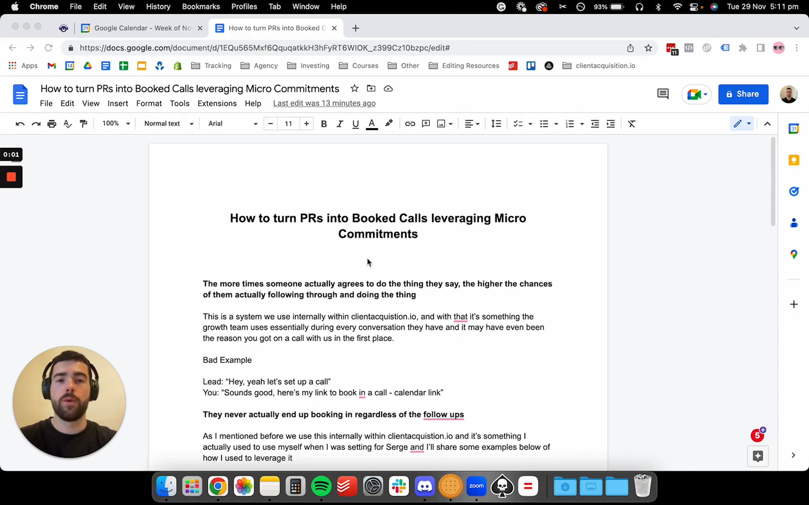The image size is (809, 505).
Task: Open Google Keep side panel icon
Action: (793, 160)
